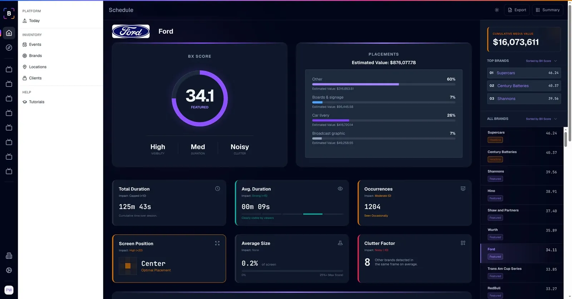Click the home icon in left rail
The image size is (572, 299).
(9, 33)
